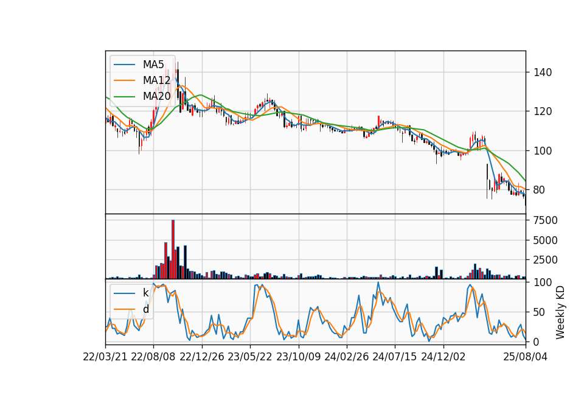Click the 22/03/21 date axis label
The width and height of the screenshot is (584, 420).
click(x=105, y=357)
